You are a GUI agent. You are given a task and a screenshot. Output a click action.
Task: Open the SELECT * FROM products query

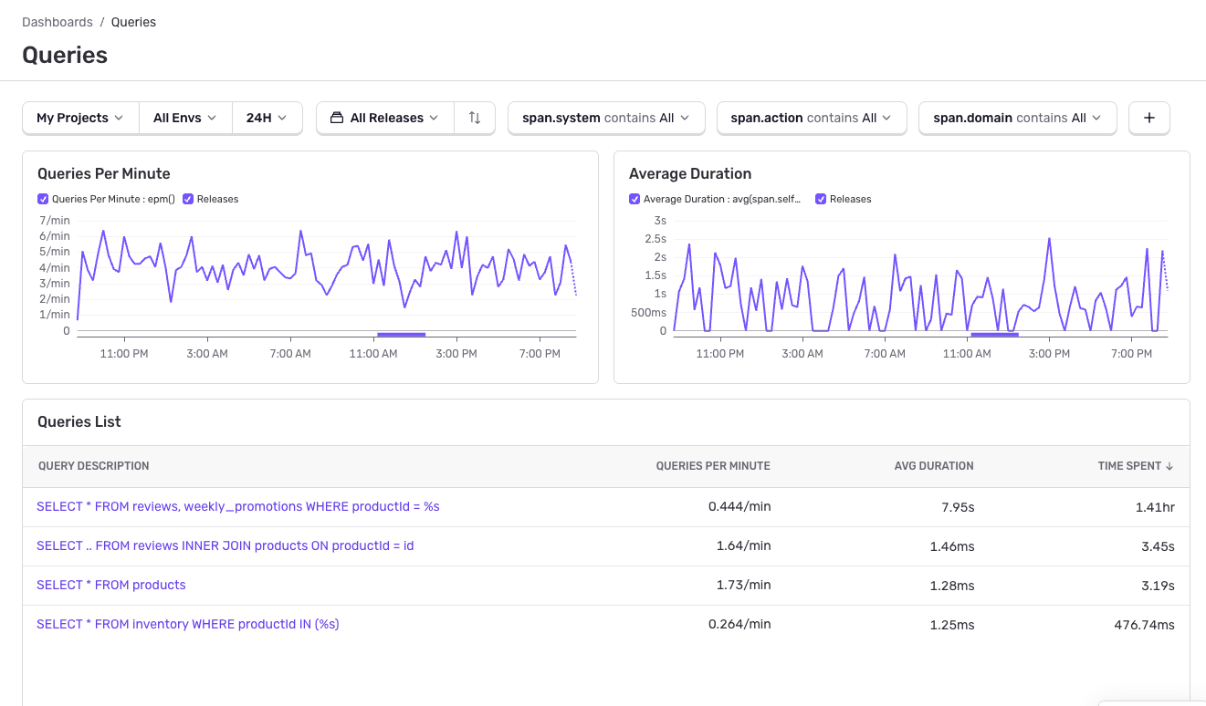(x=110, y=585)
